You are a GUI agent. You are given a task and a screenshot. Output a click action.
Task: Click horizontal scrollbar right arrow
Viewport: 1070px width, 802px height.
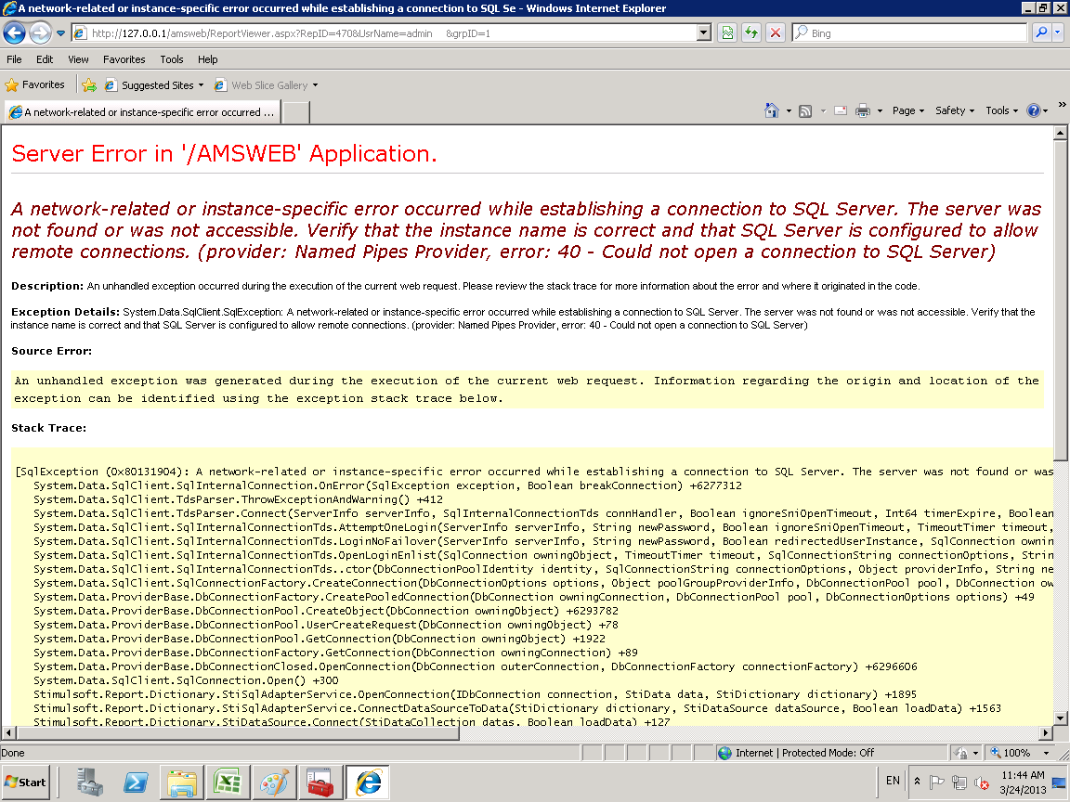[x=1046, y=732]
